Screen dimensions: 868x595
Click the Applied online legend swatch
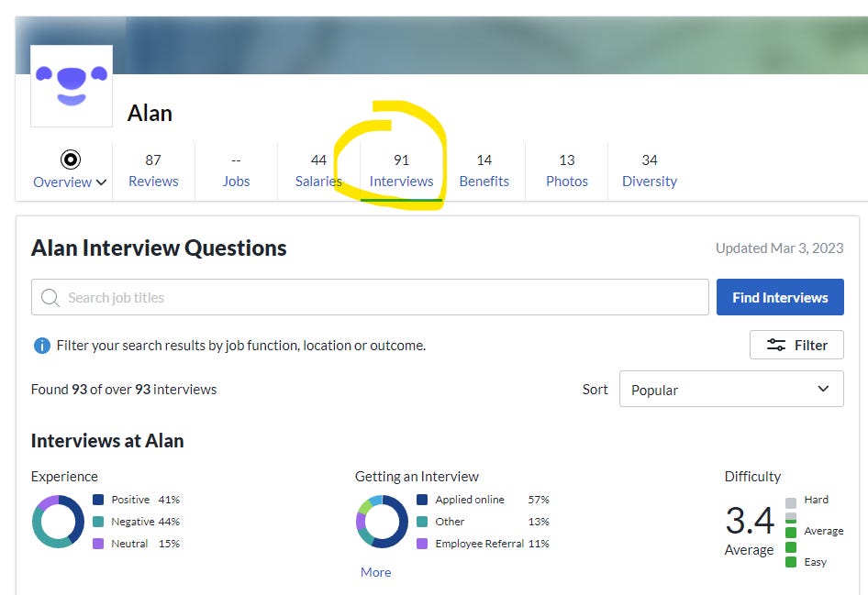tap(422, 500)
